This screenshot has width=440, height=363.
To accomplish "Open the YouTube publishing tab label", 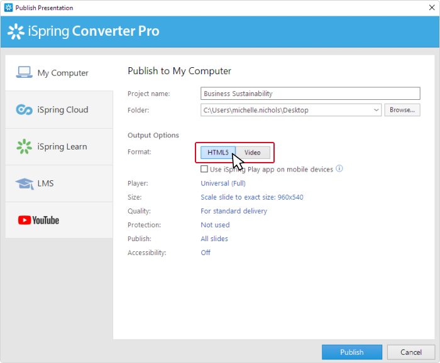I will click(x=45, y=220).
